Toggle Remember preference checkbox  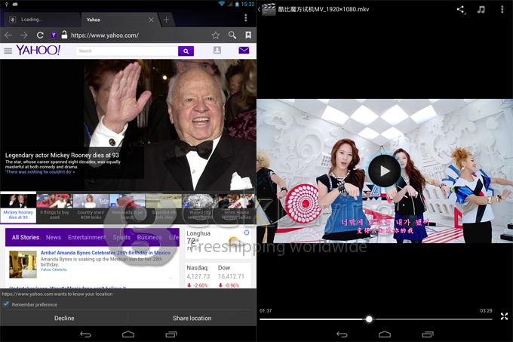[6, 304]
